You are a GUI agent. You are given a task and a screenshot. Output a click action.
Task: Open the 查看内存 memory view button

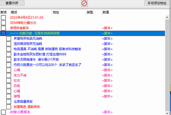(x=13, y=3)
